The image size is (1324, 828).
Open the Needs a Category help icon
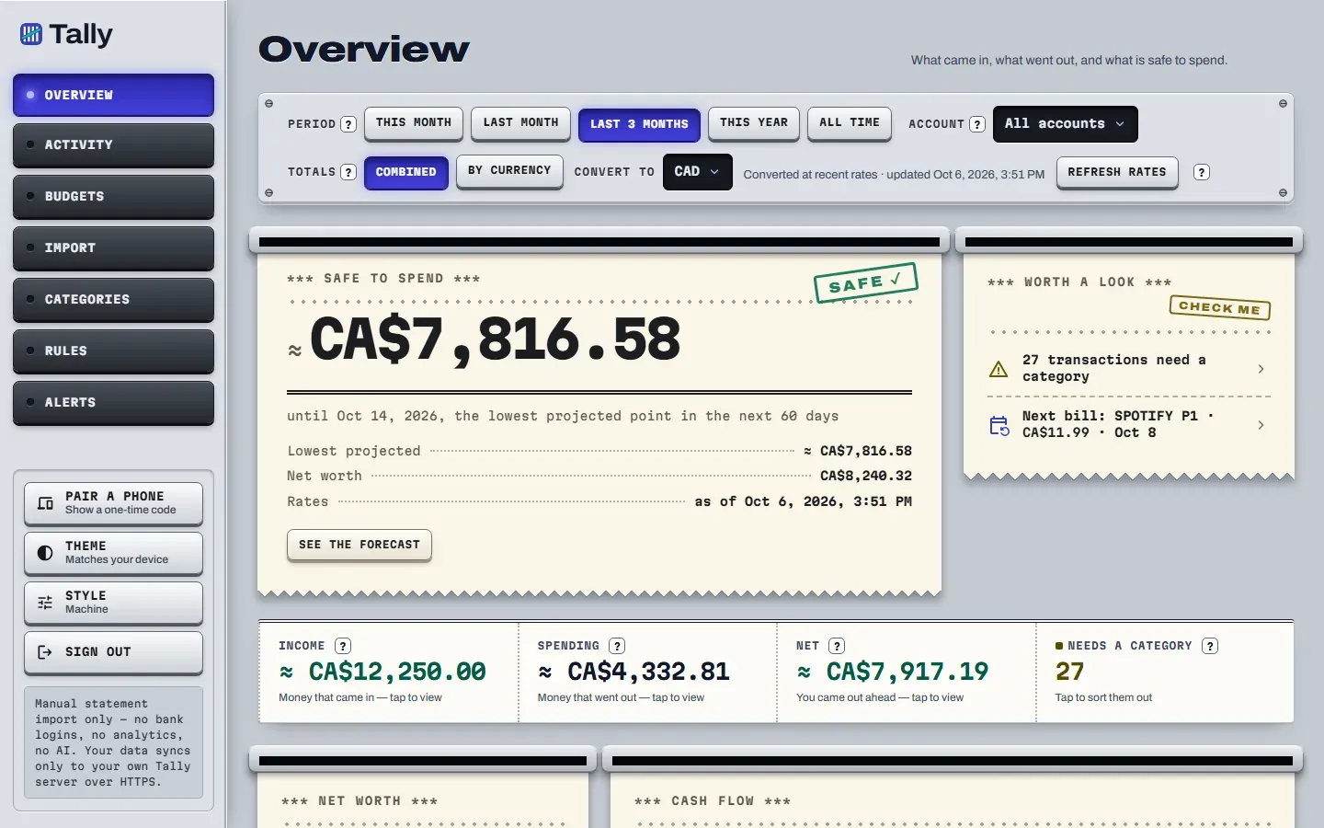click(1211, 646)
